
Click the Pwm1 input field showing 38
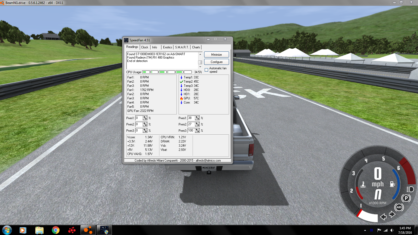(x=191, y=118)
